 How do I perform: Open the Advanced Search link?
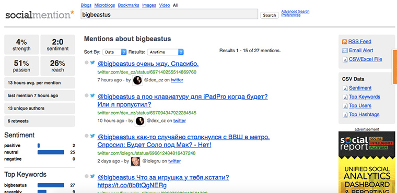295,11
